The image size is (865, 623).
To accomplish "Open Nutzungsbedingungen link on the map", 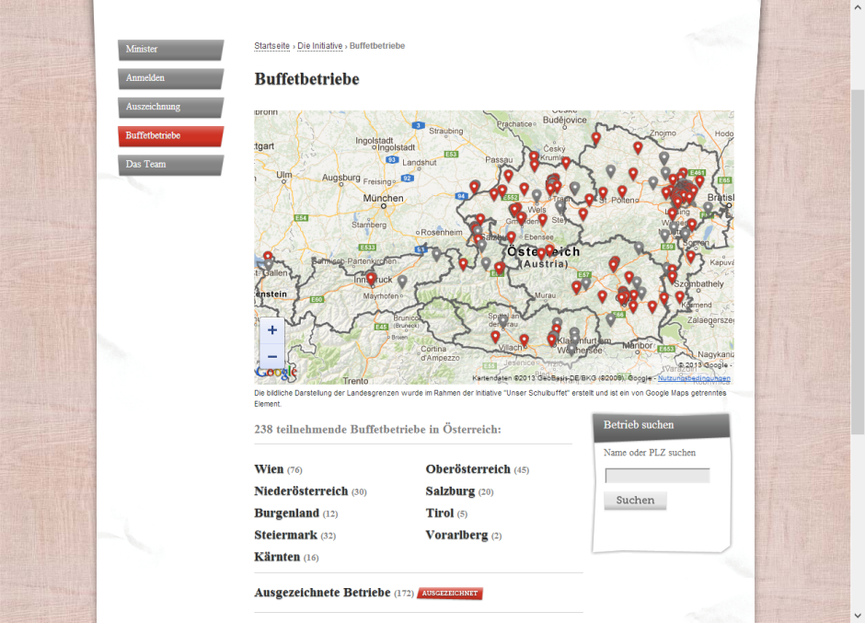I will (694, 378).
